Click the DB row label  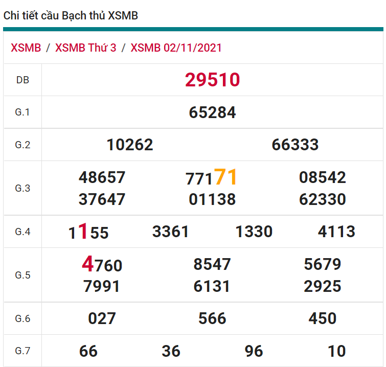(22, 80)
